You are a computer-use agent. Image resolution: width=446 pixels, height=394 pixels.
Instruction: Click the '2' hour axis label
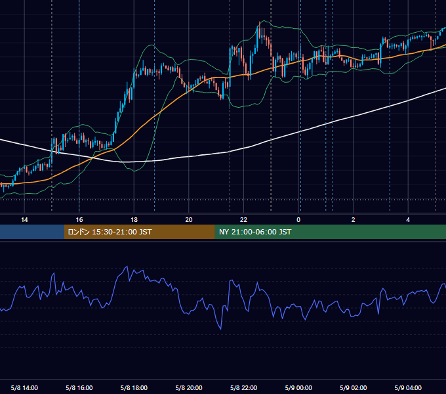(x=354, y=220)
